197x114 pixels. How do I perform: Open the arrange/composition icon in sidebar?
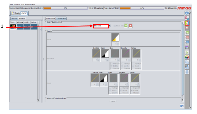click(187, 18)
